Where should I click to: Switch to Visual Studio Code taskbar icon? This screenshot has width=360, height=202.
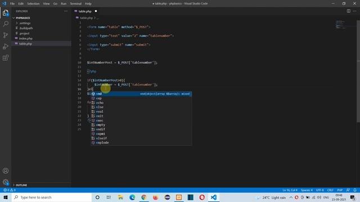click(214, 197)
